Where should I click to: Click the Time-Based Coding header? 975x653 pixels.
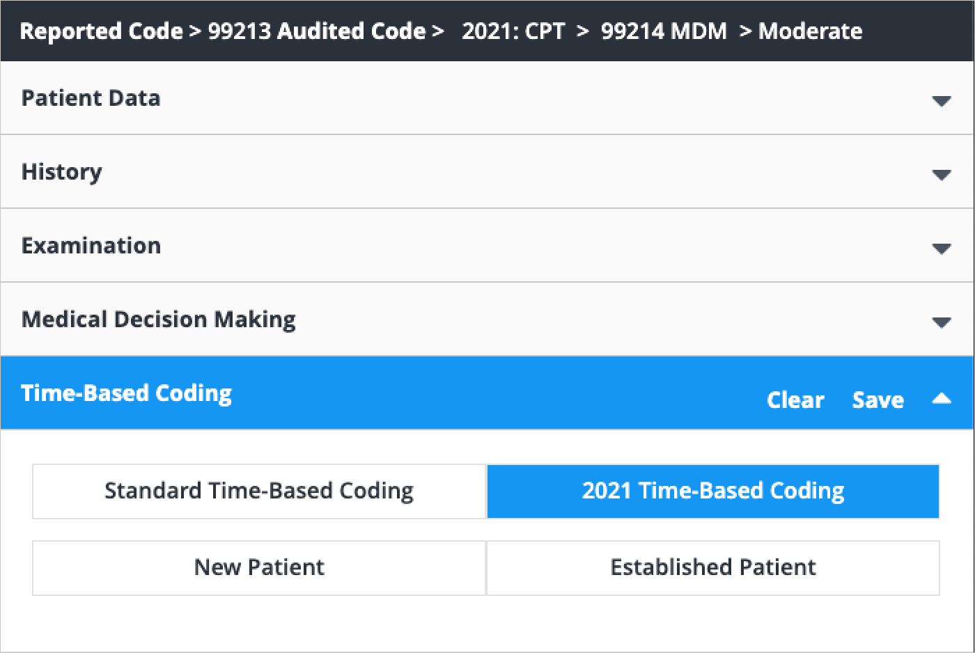coord(126,393)
